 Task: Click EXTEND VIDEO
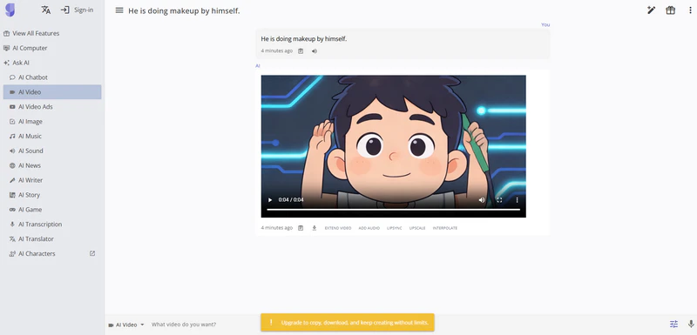click(x=338, y=228)
